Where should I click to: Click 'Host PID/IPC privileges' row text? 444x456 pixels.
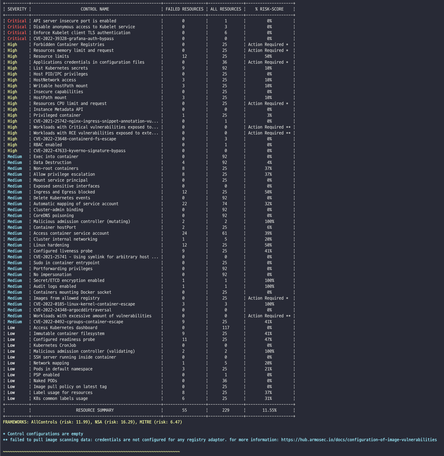[x=61, y=74]
